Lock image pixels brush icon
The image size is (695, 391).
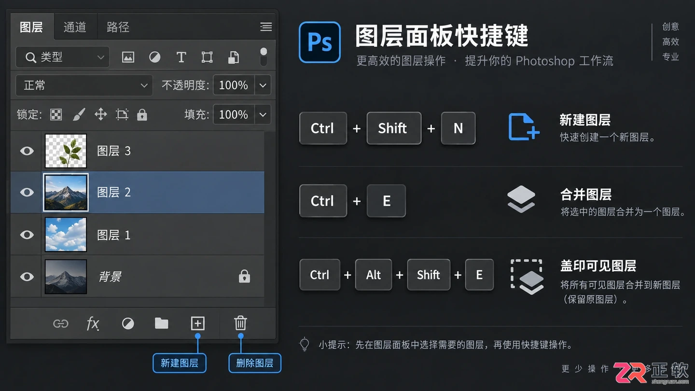point(79,114)
